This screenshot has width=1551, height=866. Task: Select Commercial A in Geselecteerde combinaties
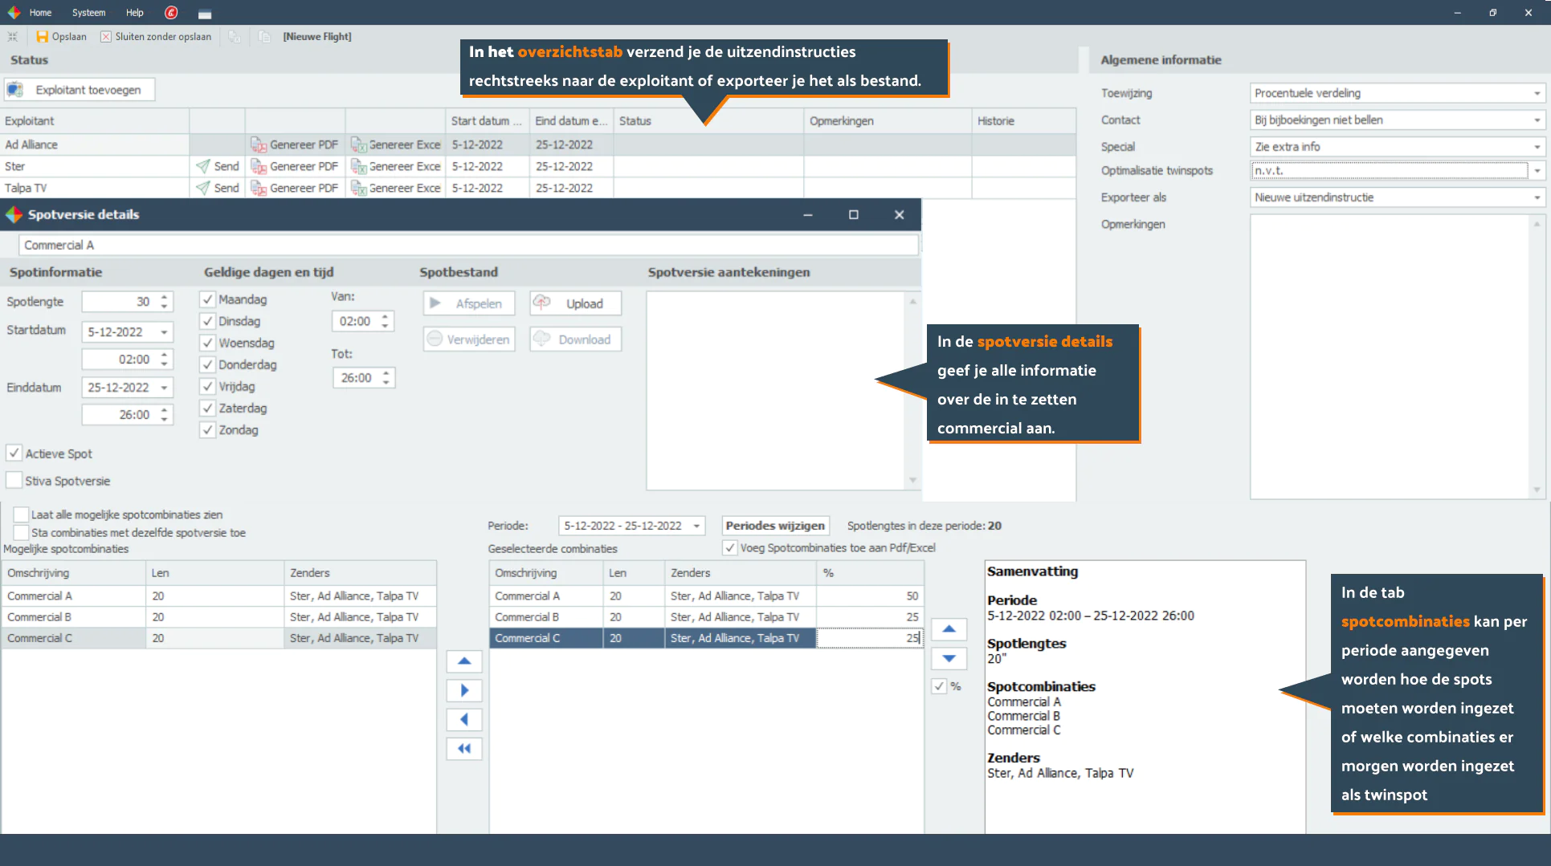(x=706, y=596)
